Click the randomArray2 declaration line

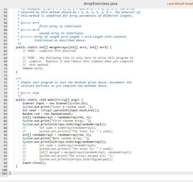(x=57, y=135)
